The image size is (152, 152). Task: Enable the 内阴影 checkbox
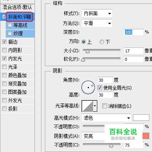click(x=4, y=50)
